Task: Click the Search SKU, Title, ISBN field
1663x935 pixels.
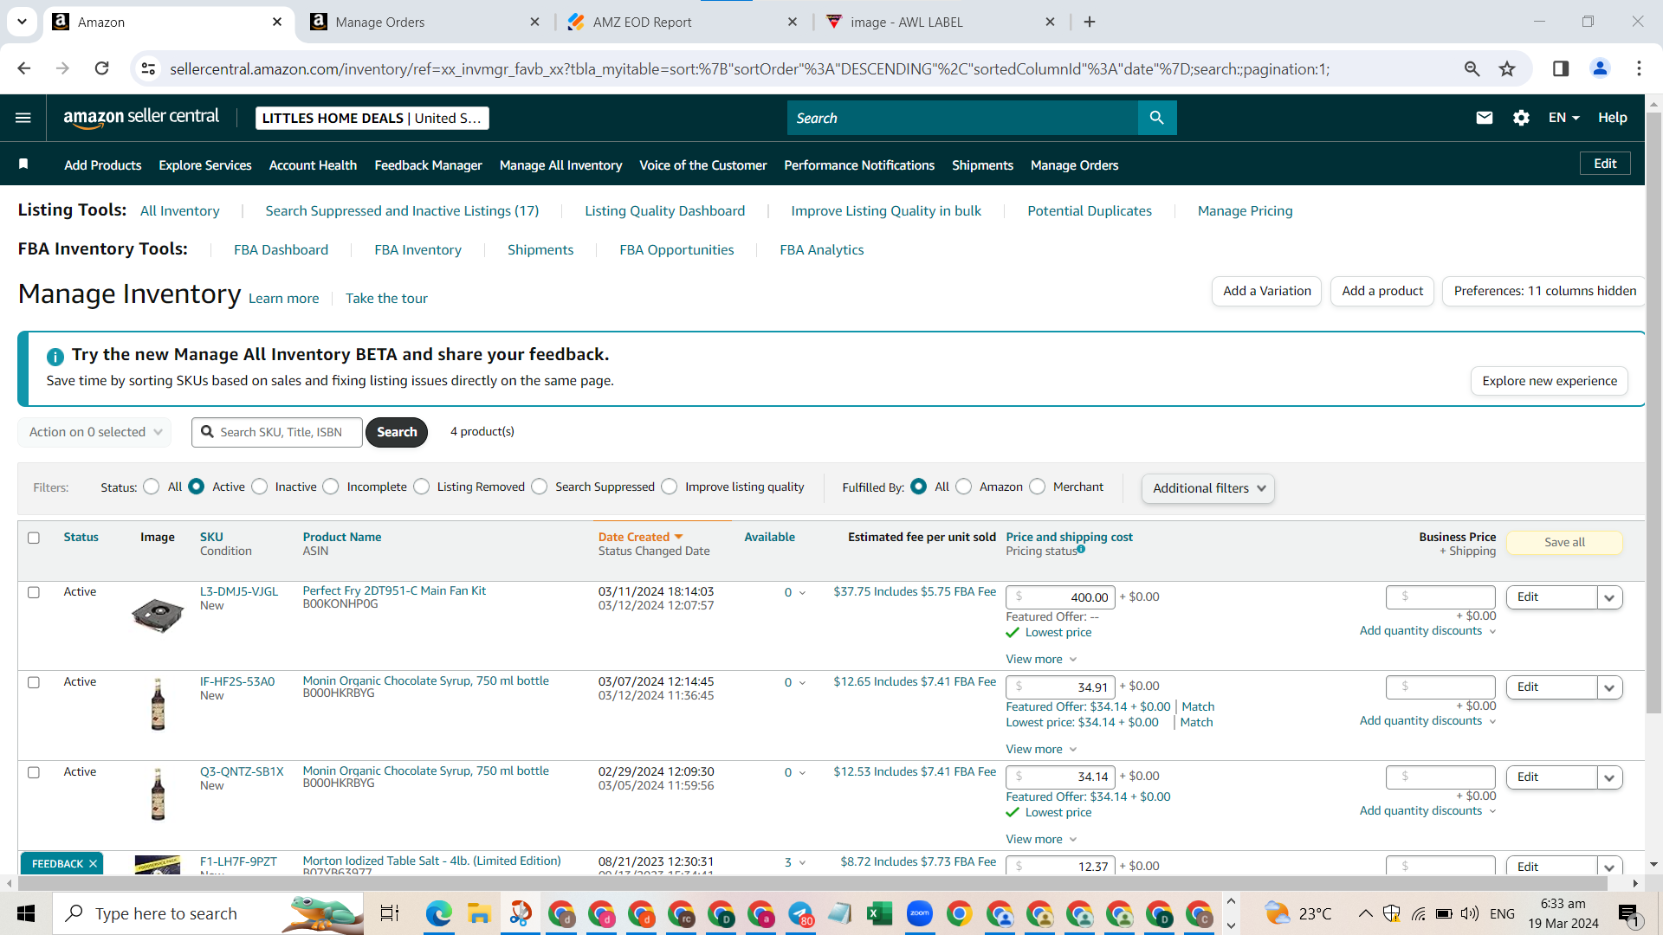Action: tap(277, 432)
